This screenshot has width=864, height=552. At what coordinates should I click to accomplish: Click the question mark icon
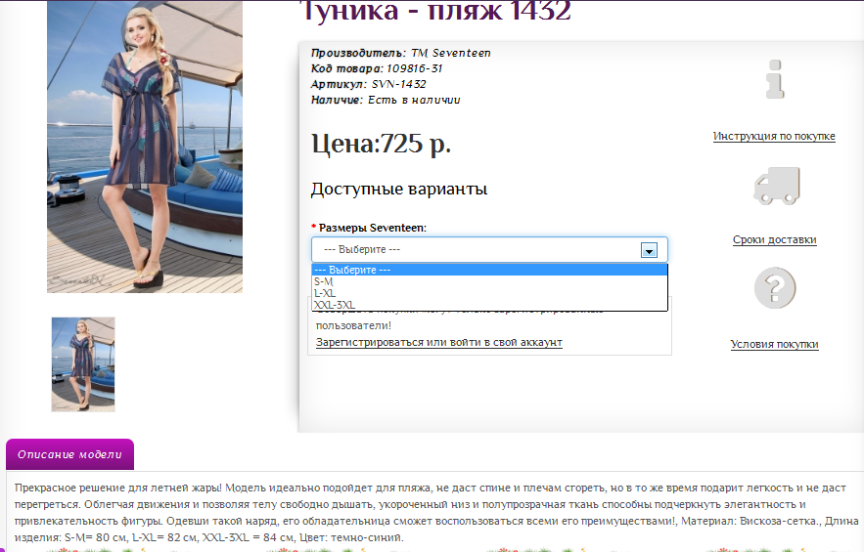[x=775, y=288]
